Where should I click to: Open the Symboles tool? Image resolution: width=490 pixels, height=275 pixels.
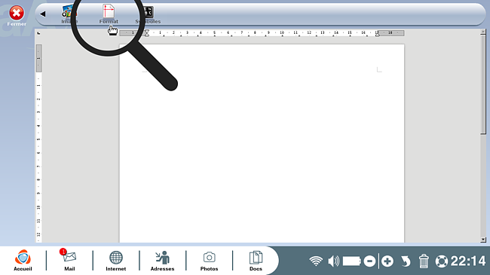148,14
